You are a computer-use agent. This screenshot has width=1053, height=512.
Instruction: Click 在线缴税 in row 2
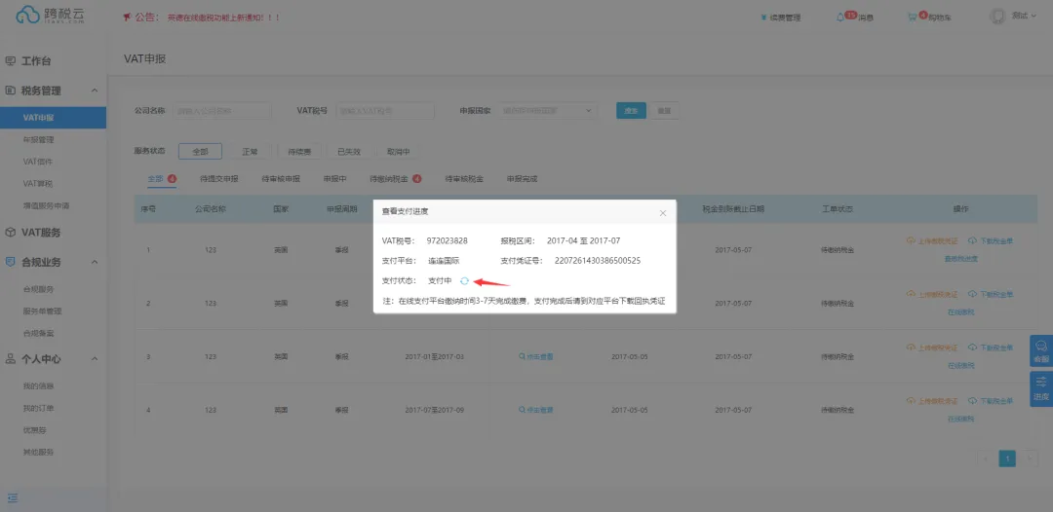[961, 312]
